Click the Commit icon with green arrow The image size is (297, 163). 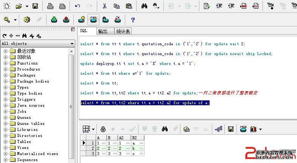pos(54,20)
